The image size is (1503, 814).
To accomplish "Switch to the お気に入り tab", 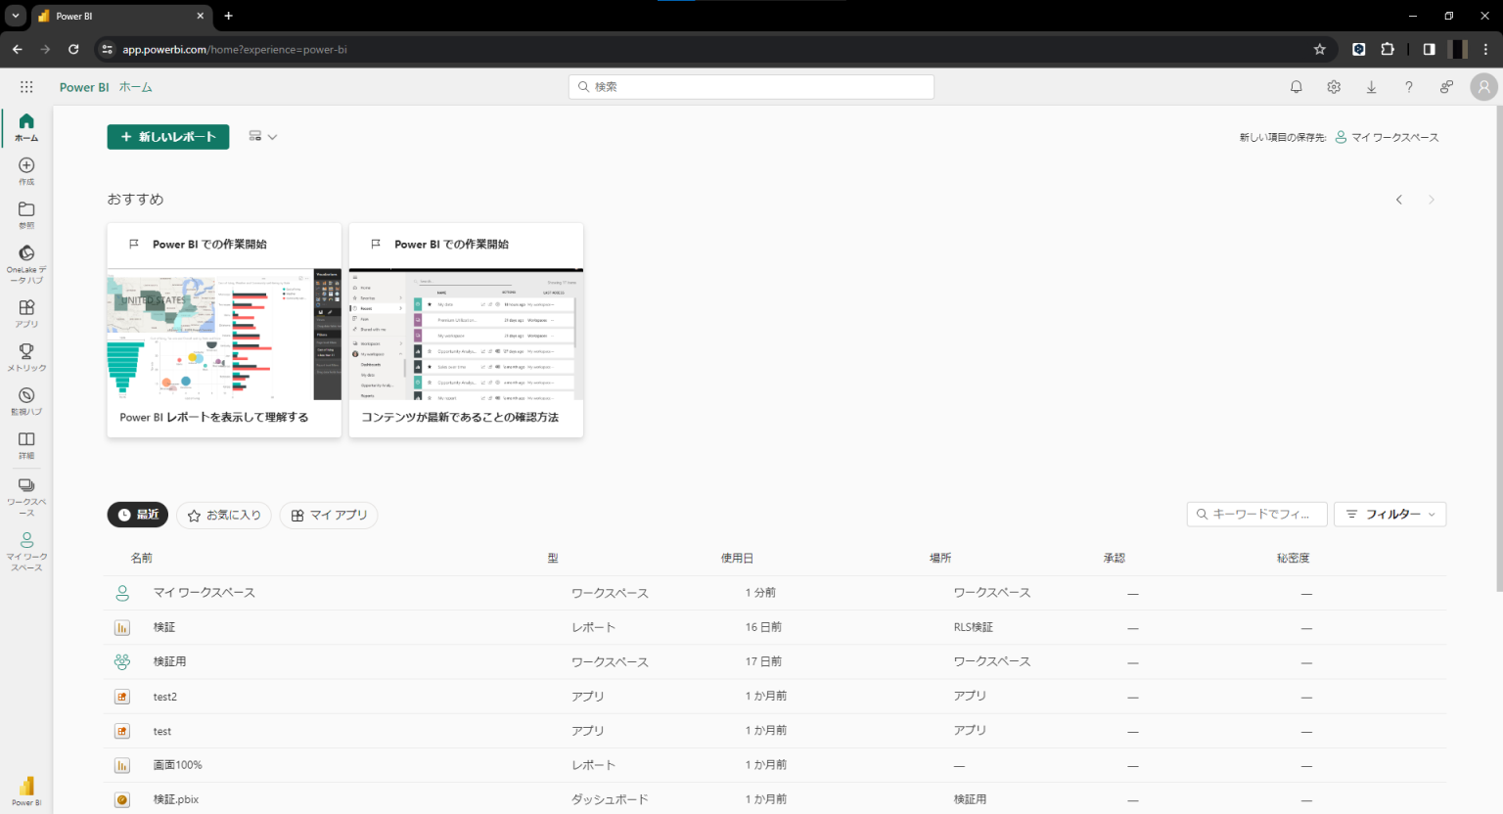I will (224, 516).
